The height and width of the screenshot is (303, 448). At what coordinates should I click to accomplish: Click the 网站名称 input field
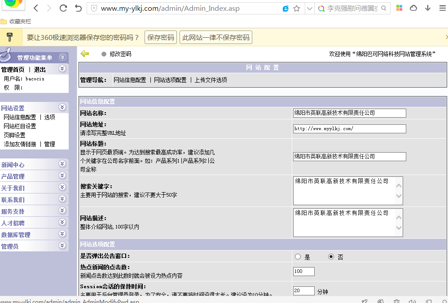point(349,113)
